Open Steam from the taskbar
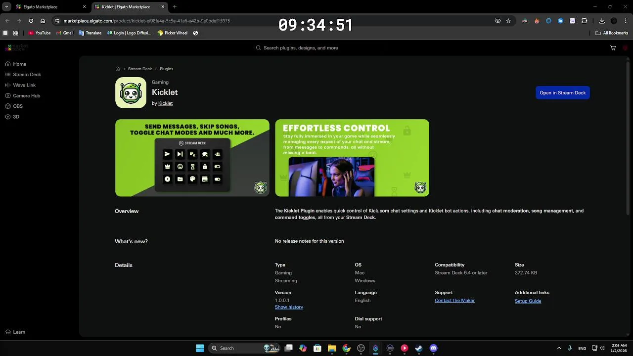The height and width of the screenshot is (356, 633). [x=419, y=348]
